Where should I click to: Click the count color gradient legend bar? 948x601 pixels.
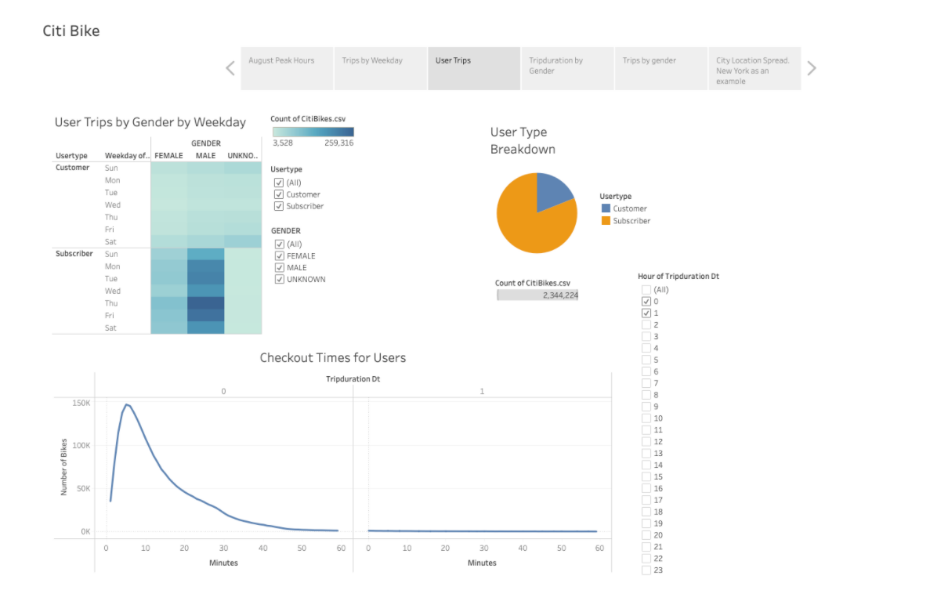pos(313,132)
